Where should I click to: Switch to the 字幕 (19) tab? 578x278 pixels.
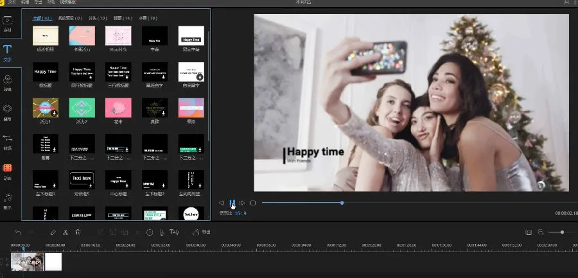tap(148, 18)
